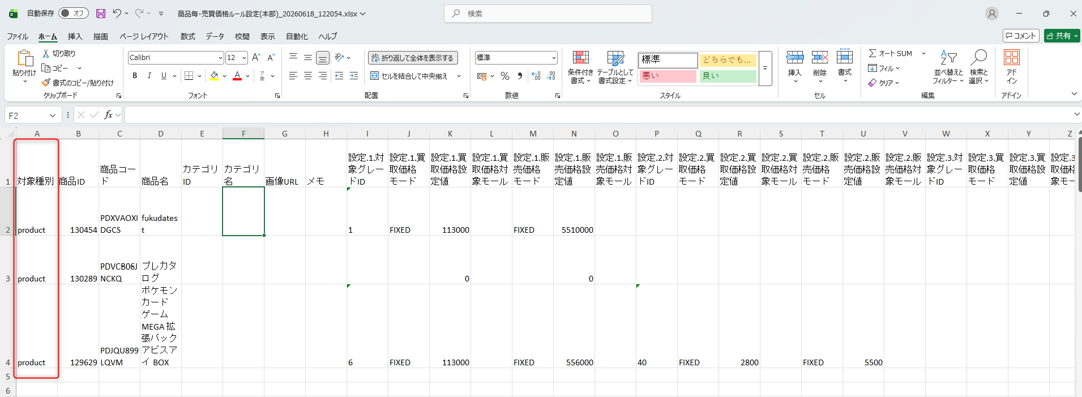The height and width of the screenshot is (397, 1082).
Task: Switch to the 数式 tab
Action: pyautogui.click(x=187, y=36)
